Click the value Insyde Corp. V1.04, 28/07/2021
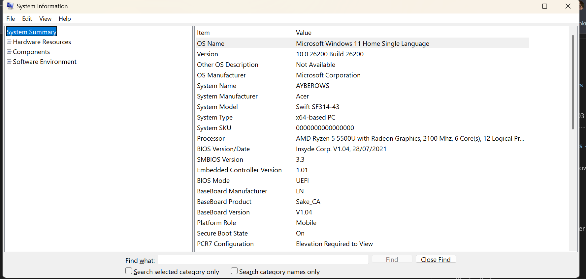The image size is (586, 279). point(341,149)
